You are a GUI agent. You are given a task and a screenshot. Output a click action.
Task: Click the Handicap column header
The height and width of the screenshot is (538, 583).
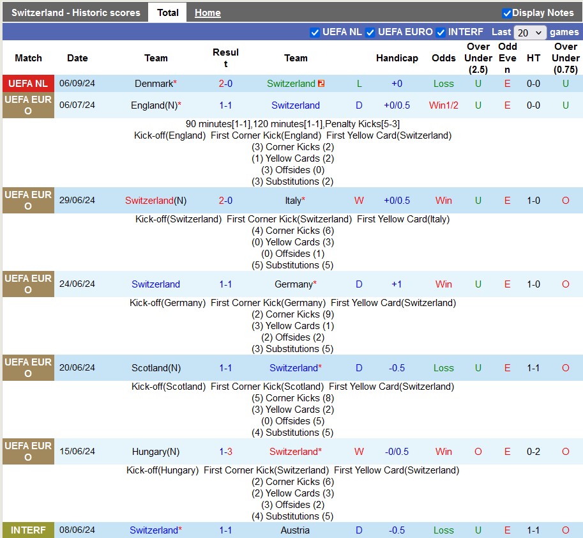(x=397, y=58)
